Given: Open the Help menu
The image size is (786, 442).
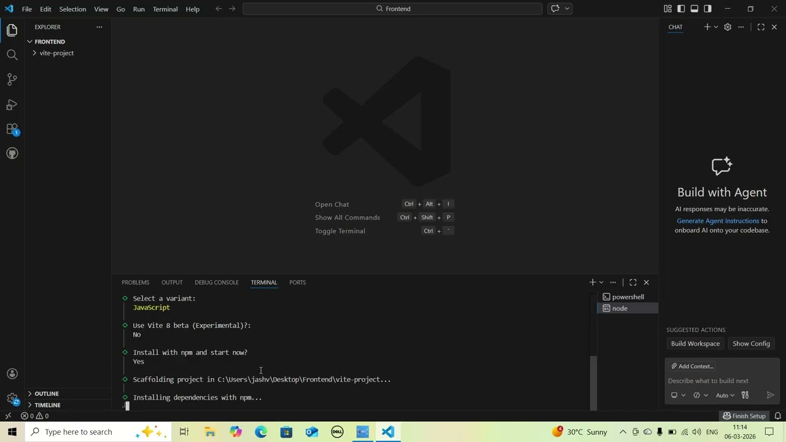Looking at the screenshot, I should (193, 9).
